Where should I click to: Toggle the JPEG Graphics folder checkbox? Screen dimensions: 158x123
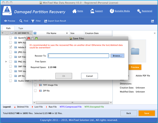(11, 52)
